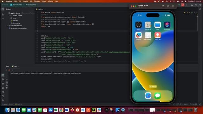Open the Debug icon in PyCharm toolbar
The image size is (203, 114).
pyautogui.click(x=179, y=5)
